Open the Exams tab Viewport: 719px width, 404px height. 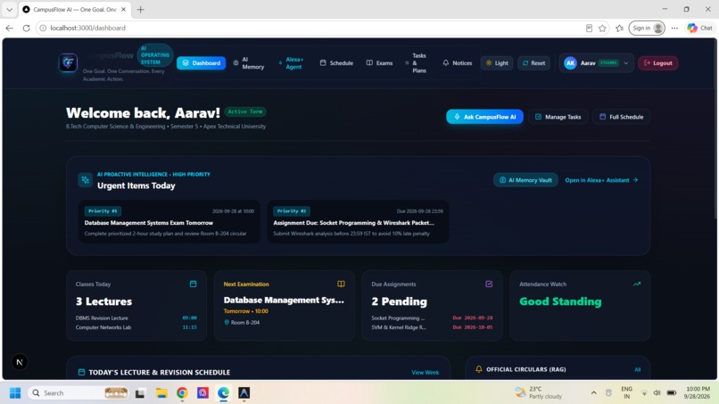coord(379,62)
